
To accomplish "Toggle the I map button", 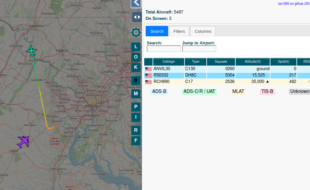I will tap(136, 117).
